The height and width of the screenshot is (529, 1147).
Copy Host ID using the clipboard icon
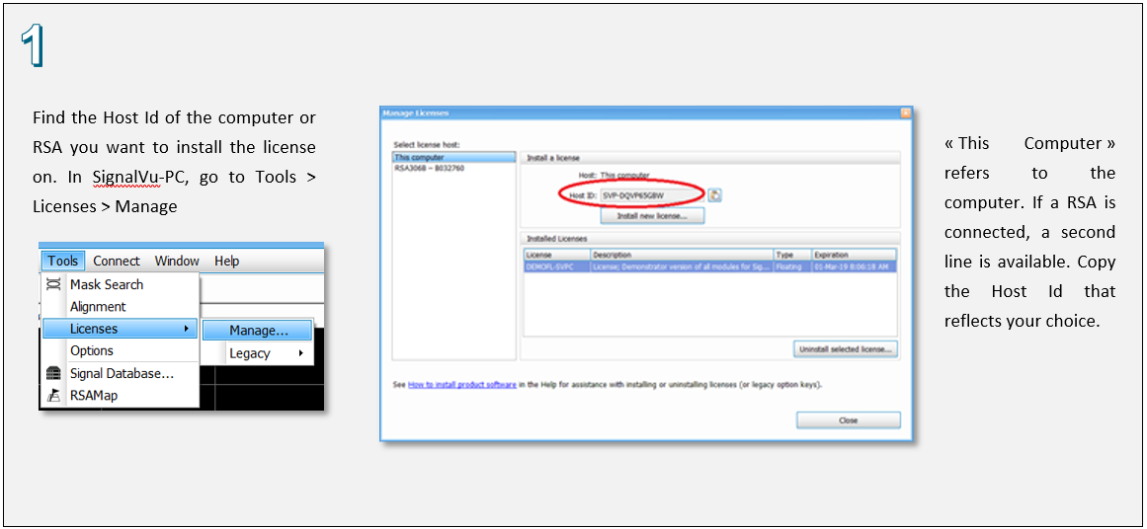click(x=714, y=195)
